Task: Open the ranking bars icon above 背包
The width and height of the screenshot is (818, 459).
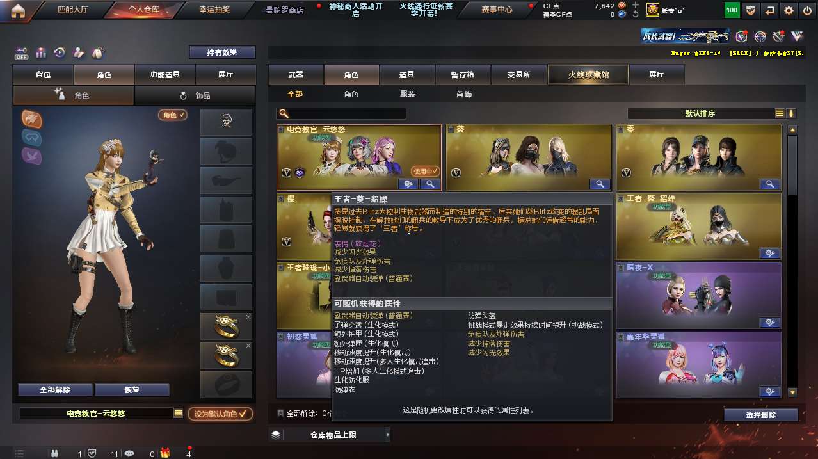Action: (x=41, y=52)
